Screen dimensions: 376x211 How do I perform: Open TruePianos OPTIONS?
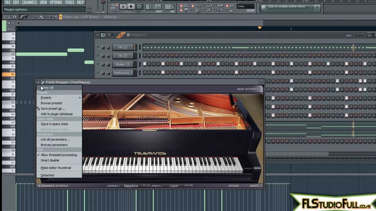[234, 186]
